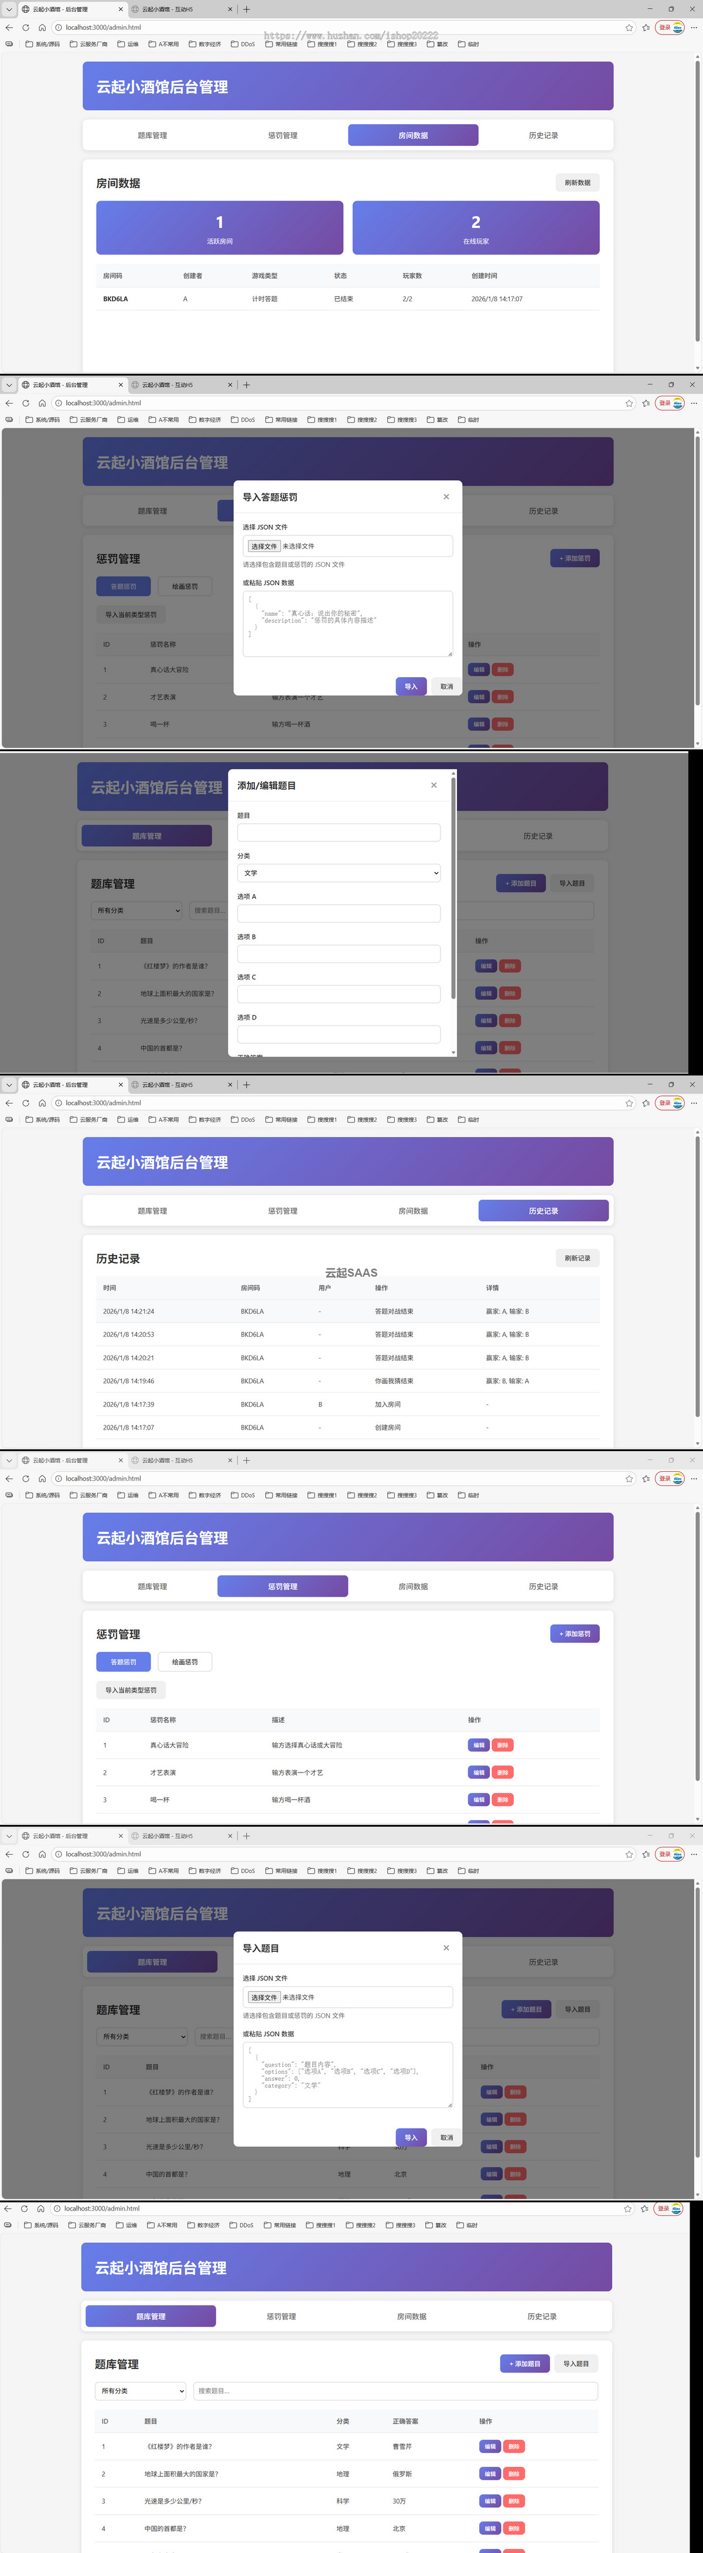703x2553 pixels.
Task: Close the 导入题目 dialog with X
Action: coord(446,1947)
